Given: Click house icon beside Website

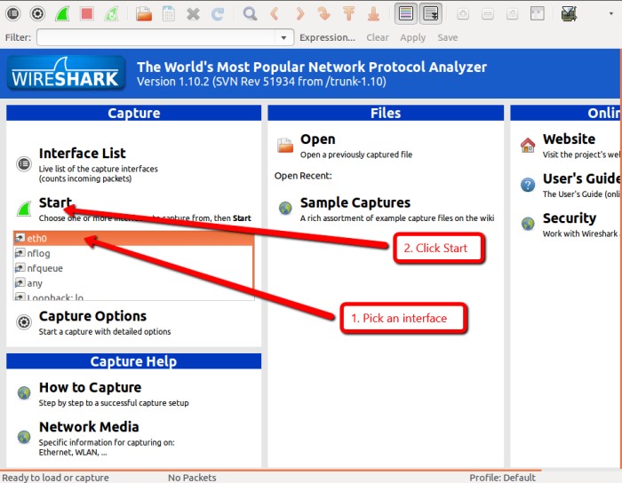Looking at the screenshot, I should [528, 145].
